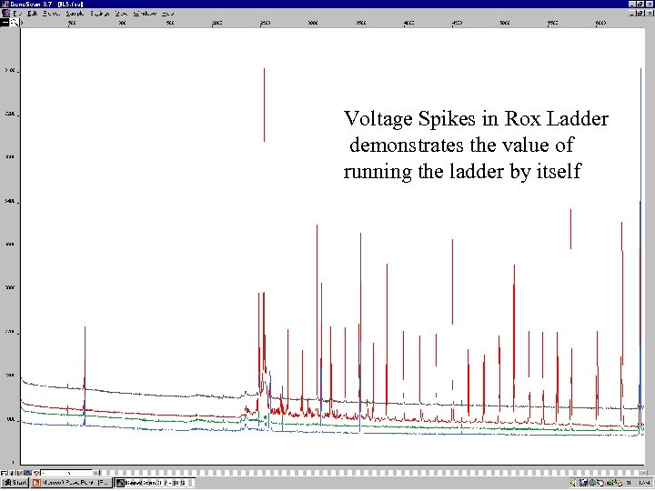Image resolution: width=655 pixels, height=491 pixels.
Task: Activate the GeneScan 3.7 taskbar button
Action: point(155,483)
